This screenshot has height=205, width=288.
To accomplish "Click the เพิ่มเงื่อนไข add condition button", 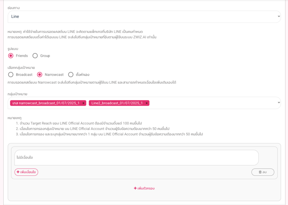I will tap(26, 172).
